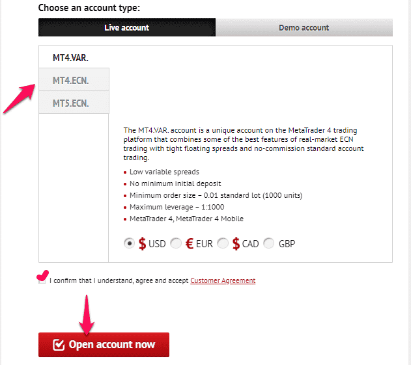The image size is (411, 365).
Task: Click the EUR currency label
Action: coord(204,244)
